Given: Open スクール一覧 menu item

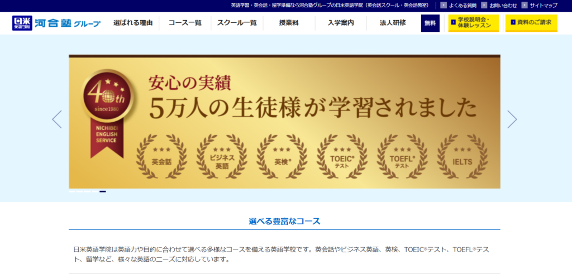Looking at the screenshot, I should [x=237, y=23].
